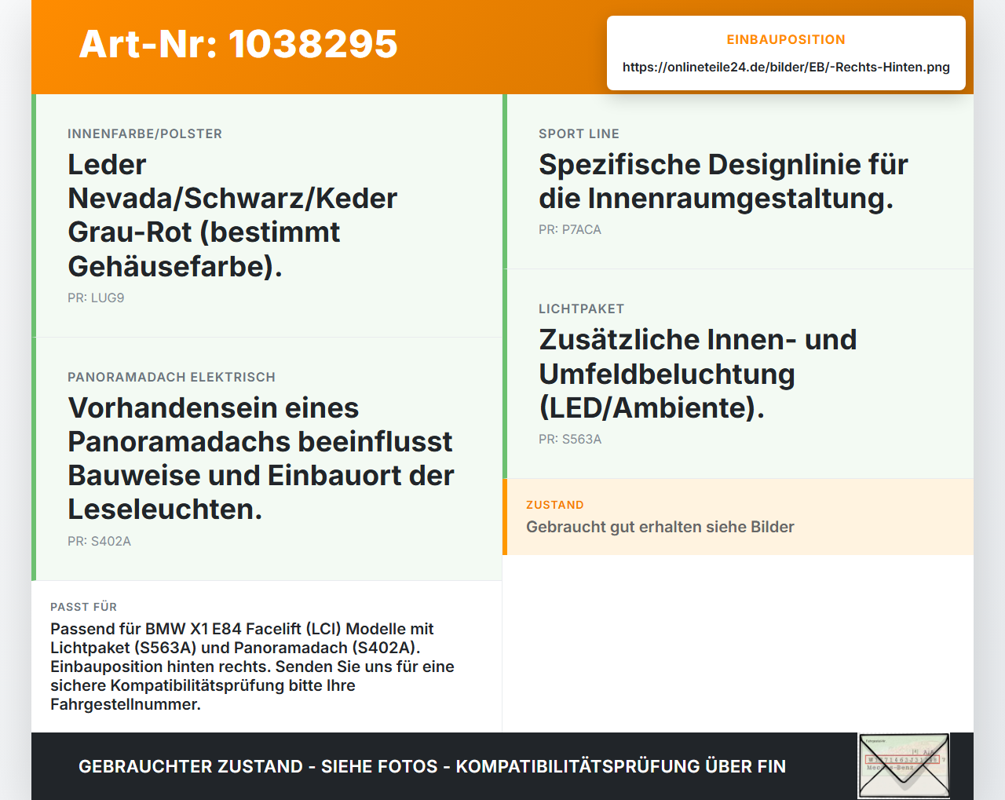Viewport: 1005px width, 800px height.
Task: Click the EINBAUPOSITION label
Action: click(786, 39)
